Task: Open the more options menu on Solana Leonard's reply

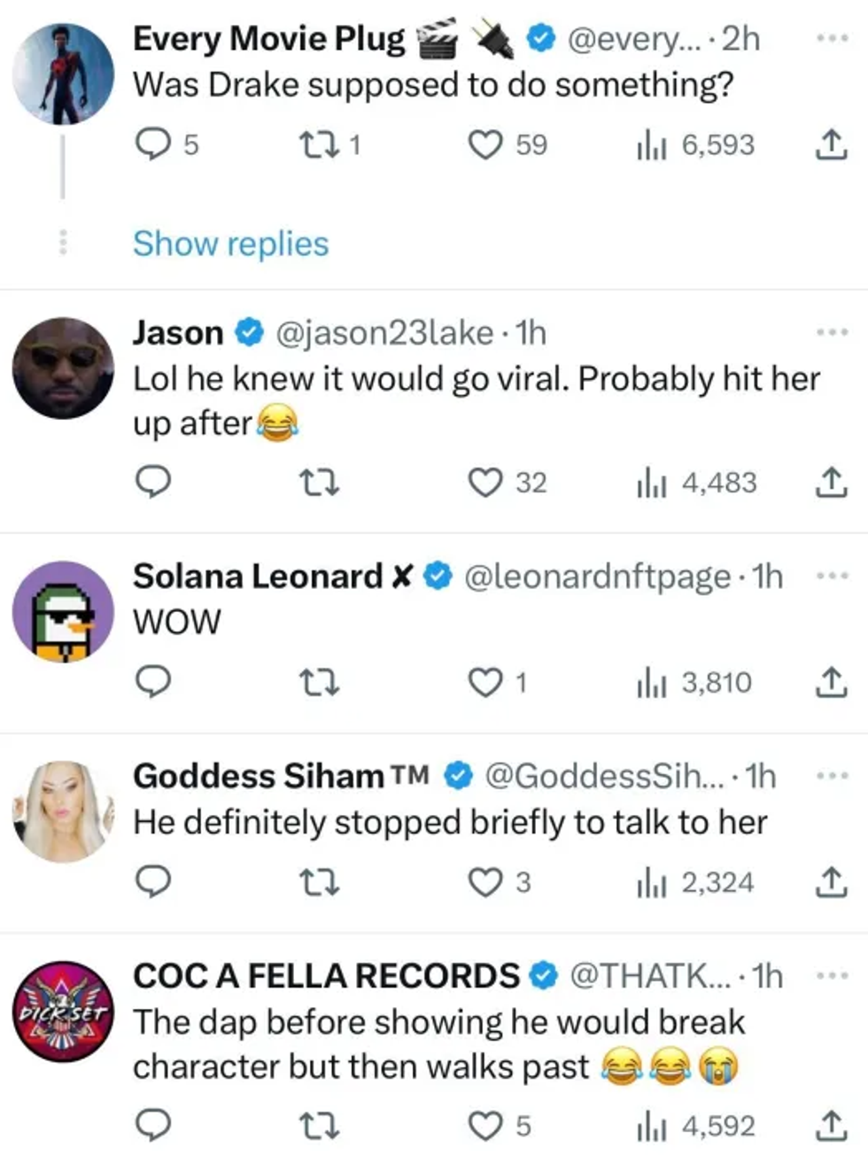Action: click(831, 576)
